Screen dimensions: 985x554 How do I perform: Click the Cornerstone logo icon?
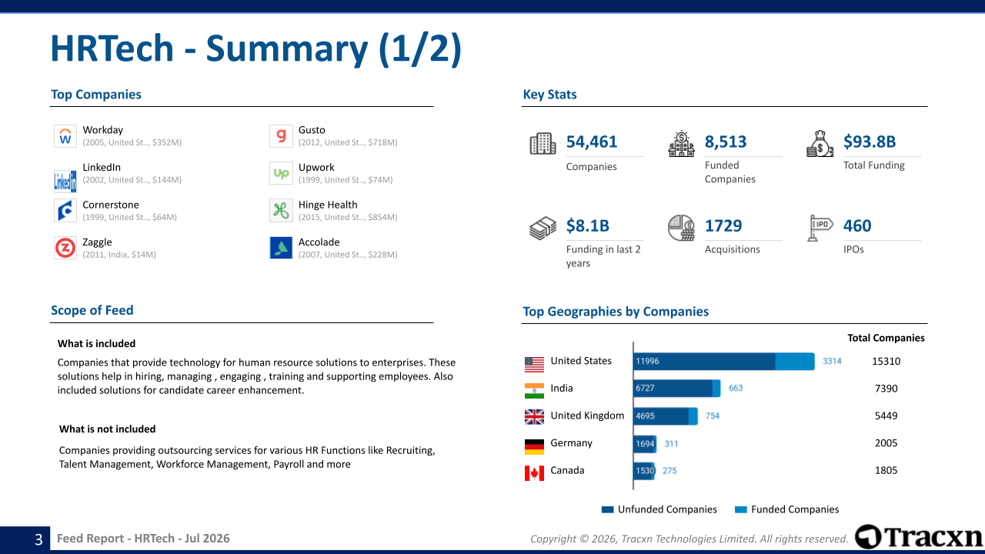(65, 211)
